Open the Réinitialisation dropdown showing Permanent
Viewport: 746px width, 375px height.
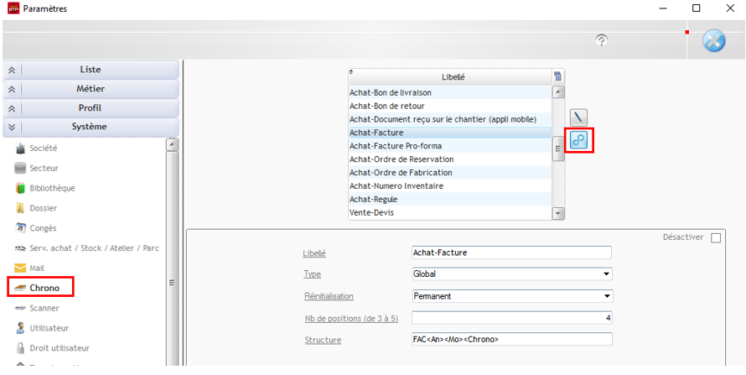[511, 296]
